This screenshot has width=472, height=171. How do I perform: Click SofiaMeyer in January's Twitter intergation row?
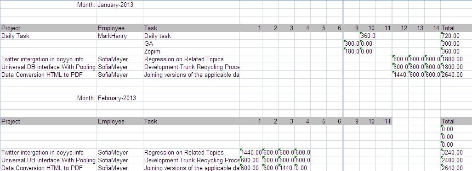(120, 59)
